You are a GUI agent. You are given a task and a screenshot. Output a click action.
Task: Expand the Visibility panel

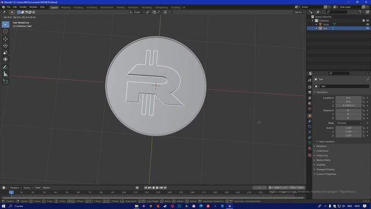(321, 165)
